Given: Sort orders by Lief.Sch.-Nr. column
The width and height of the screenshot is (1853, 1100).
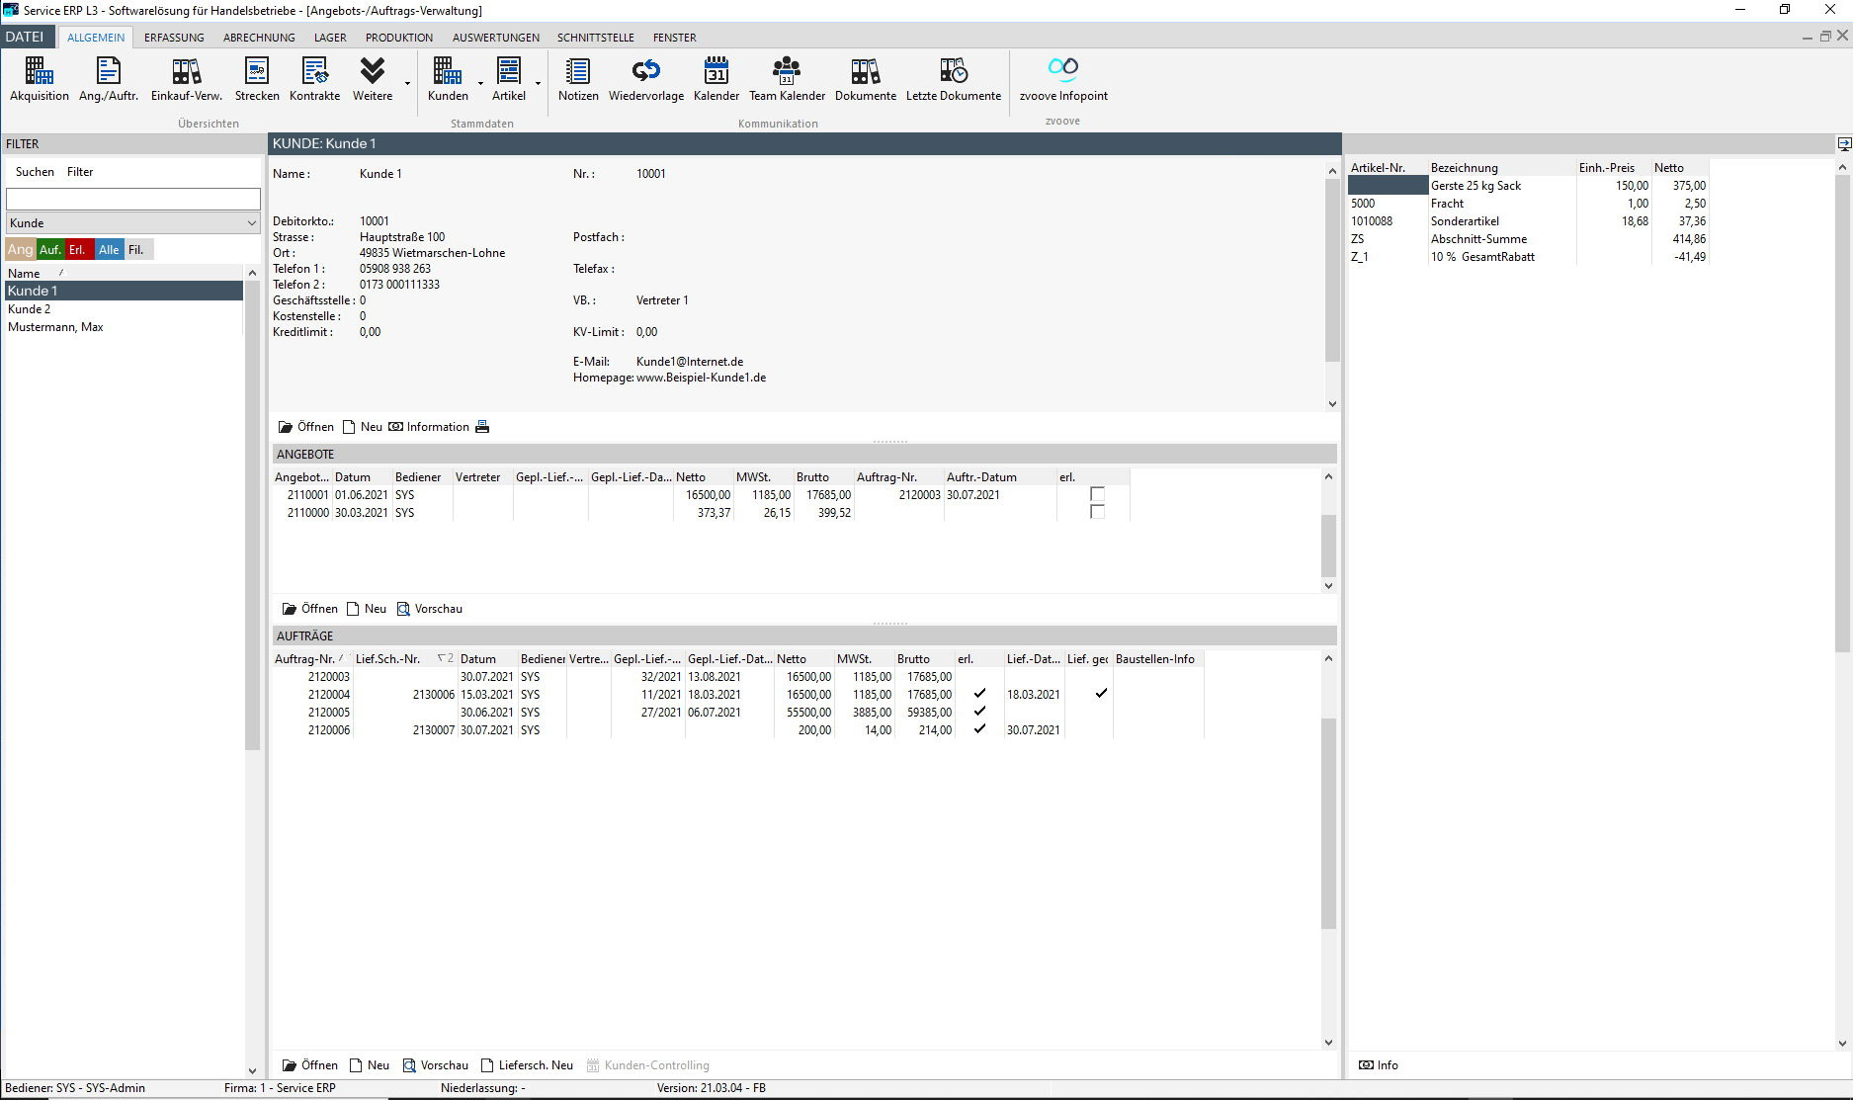Looking at the screenshot, I should (x=404, y=659).
